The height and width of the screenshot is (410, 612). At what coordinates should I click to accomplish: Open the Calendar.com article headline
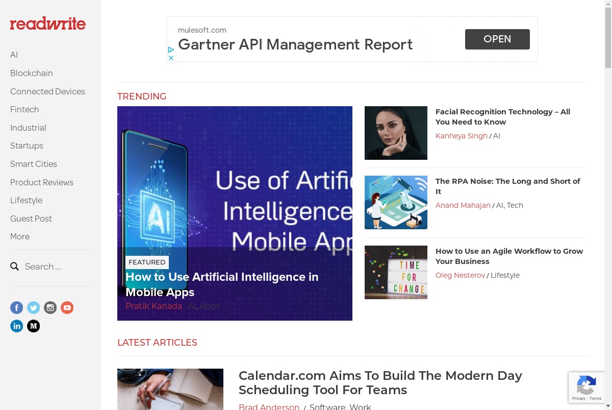click(x=380, y=383)
